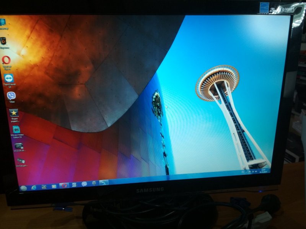Select the Computer icon at top of desktop
The image size is (306, 229).
point(3,22)
